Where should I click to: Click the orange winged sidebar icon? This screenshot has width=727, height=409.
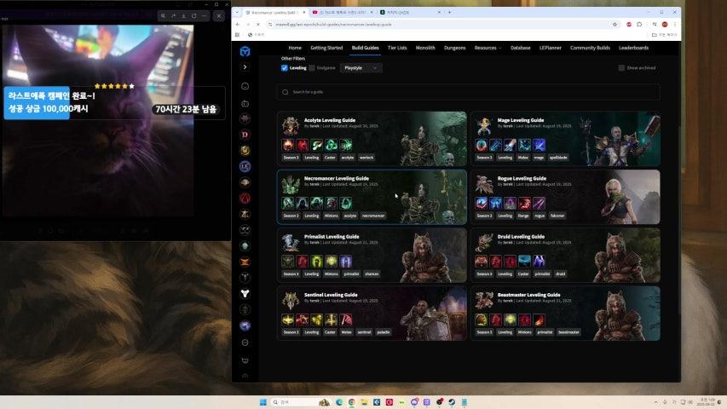pos(245,262)
